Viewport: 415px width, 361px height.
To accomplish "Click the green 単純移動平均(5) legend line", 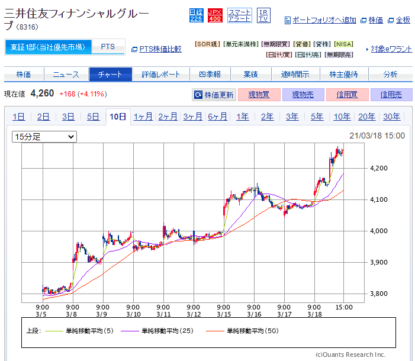I will pyautogui.click(x=54, y=331).
